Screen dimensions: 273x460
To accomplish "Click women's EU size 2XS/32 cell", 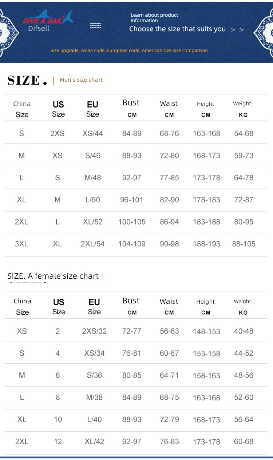I will [94, 331].
